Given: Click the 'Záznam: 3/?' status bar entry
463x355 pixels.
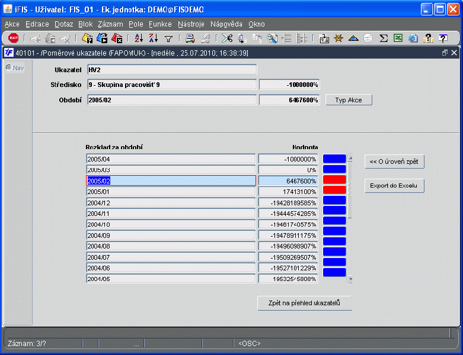Looking at the screenshot, I should [x=27, y=344].
